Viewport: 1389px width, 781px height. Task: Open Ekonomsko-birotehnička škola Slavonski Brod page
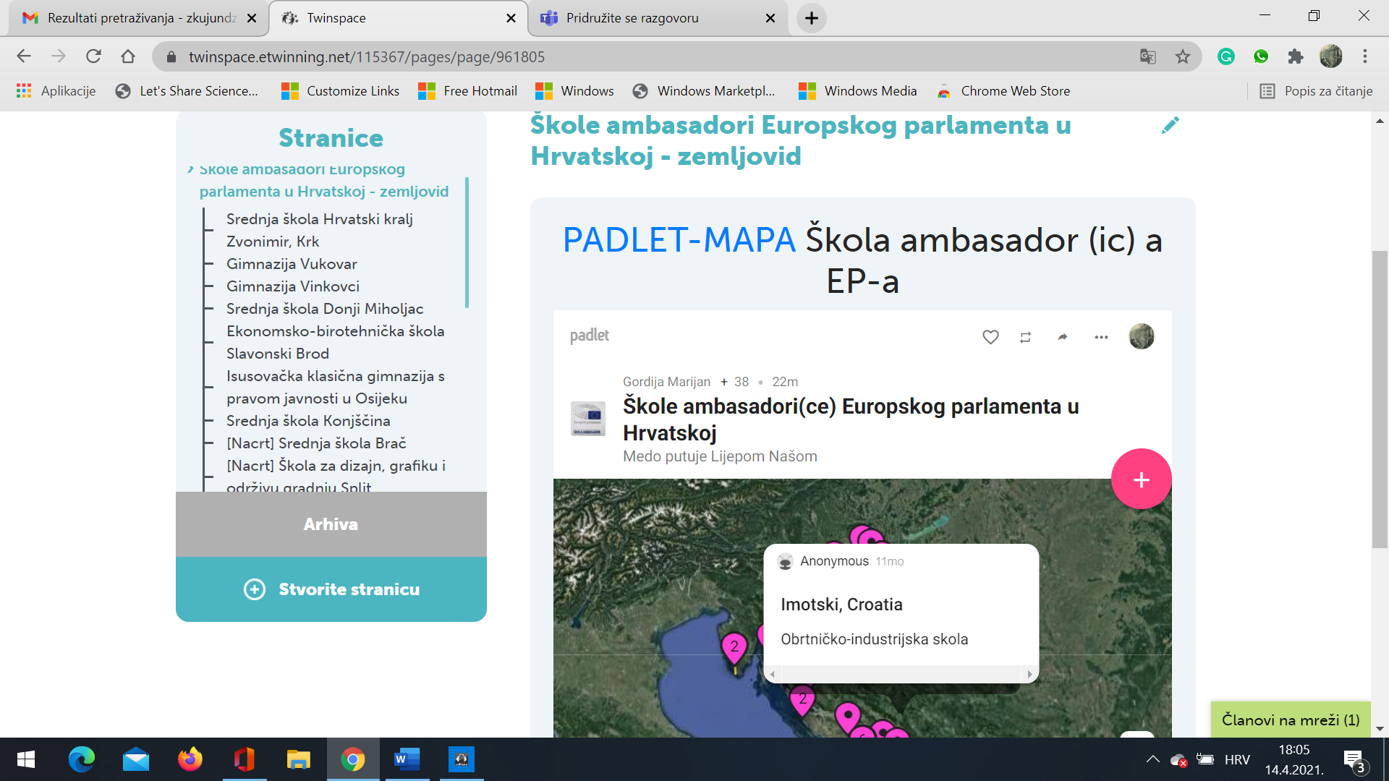tap(336, 342)
